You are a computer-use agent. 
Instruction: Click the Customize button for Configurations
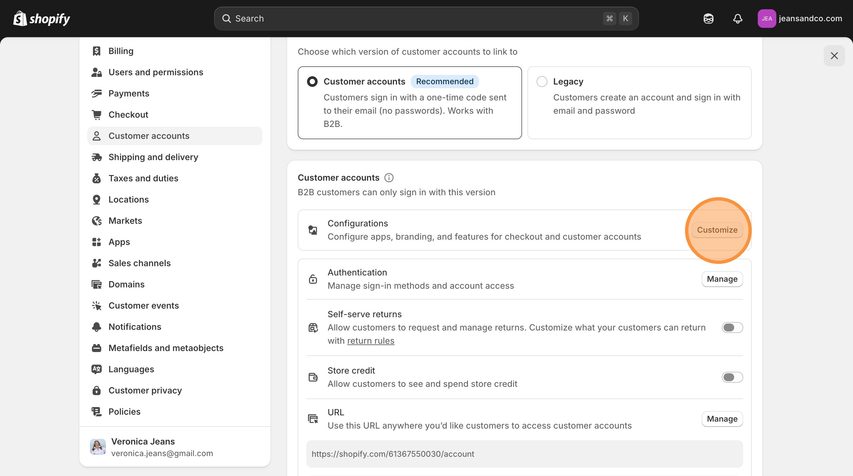tap(717, 230)
